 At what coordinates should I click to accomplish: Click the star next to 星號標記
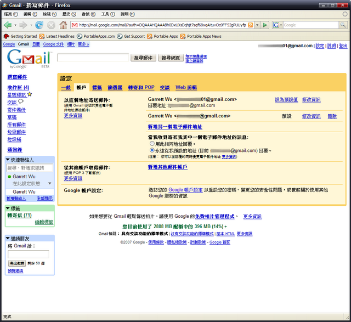coord(30,94)
